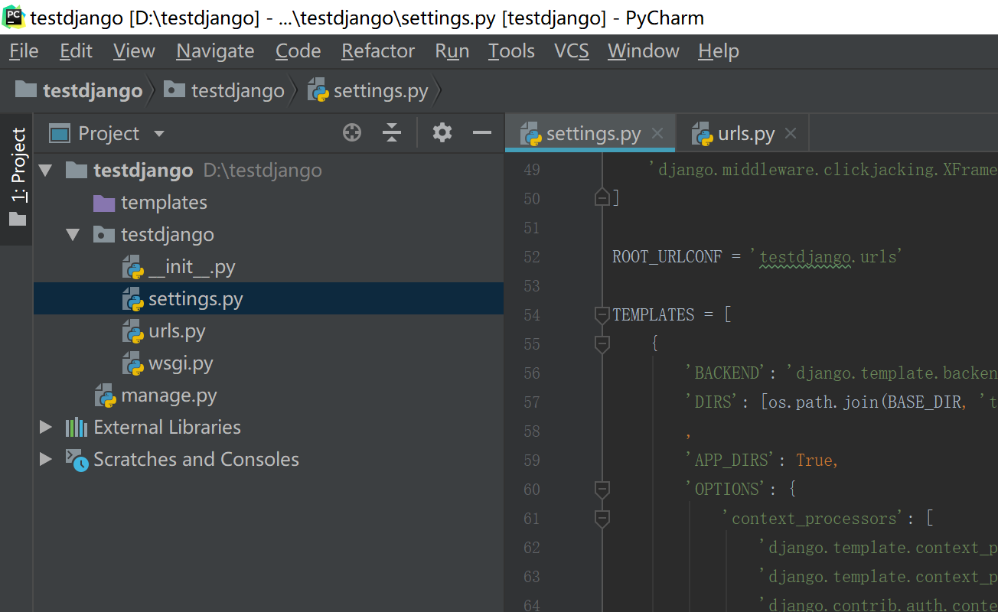Click the Select Opened File crosshair icon
This screenshot has width=998, height=612.
352,132
